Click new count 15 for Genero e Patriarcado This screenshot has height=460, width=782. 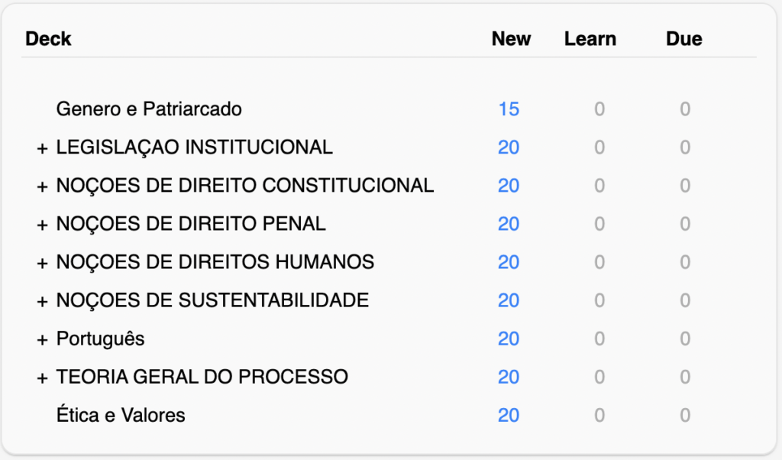click(x=509, y=109)
